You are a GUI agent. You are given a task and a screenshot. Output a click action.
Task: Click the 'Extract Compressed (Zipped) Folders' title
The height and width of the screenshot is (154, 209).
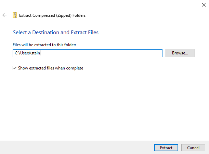pos(52,15)
